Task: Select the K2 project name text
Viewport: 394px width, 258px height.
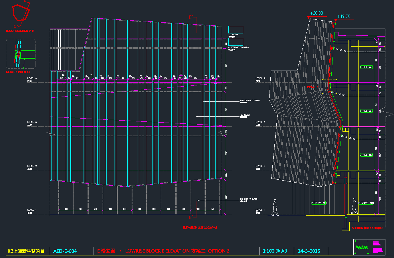Action: 26,251
